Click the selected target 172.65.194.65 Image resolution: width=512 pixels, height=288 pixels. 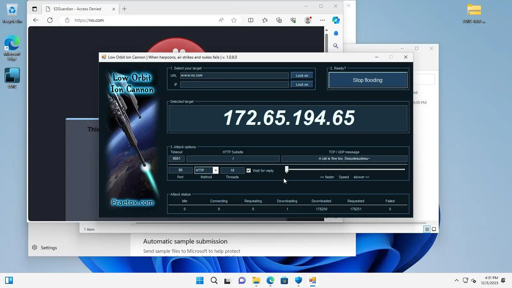point(289,118)
